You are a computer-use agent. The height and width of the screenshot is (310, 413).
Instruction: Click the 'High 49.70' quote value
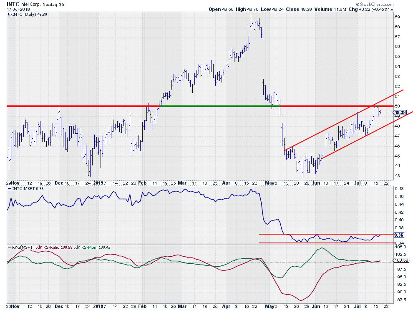247,9
